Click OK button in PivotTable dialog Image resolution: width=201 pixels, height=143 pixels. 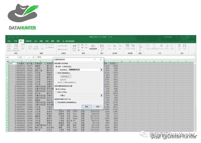[x=87, y=107]
